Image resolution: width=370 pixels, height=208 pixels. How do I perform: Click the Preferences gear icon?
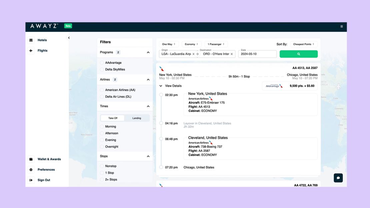point(31,170)
